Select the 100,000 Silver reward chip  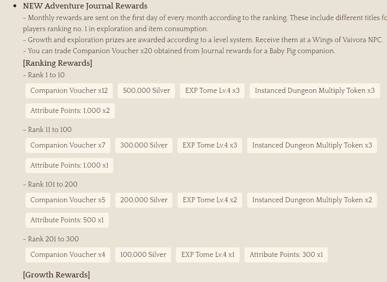(x=143, y=255)
